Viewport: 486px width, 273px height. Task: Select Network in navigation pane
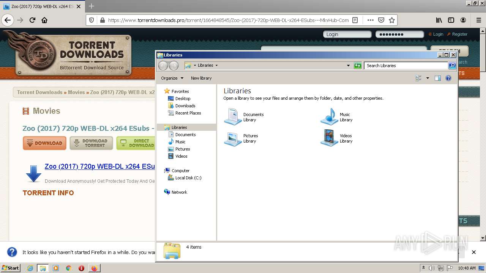179,192
